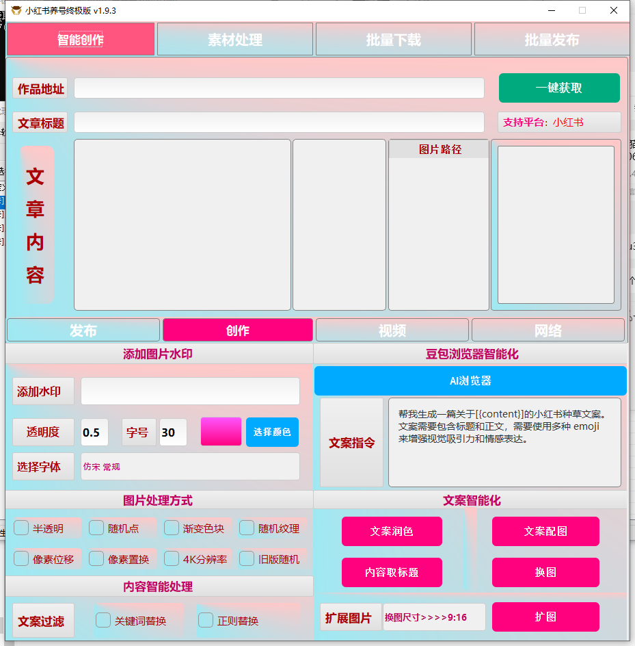The height and width of the screenshot is (646, 635).
Task: Click the 扩展图片 button
Action: (351, 617)
